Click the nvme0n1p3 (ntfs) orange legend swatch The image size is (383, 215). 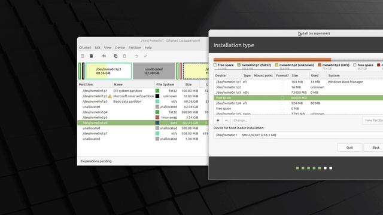coord(320,65)
